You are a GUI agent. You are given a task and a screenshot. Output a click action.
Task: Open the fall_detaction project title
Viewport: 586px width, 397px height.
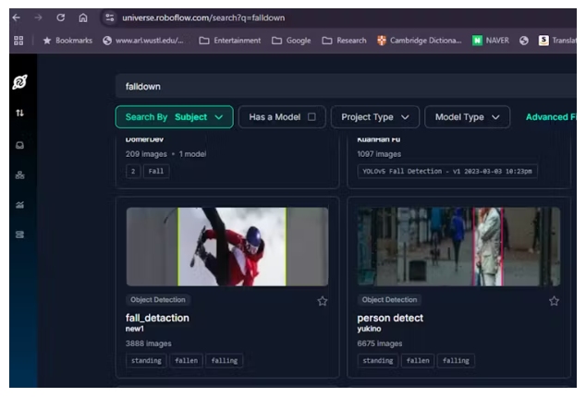click(157, 318)
